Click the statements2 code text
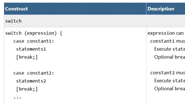This screenshot has width=185, height=104. click(31, 81)
